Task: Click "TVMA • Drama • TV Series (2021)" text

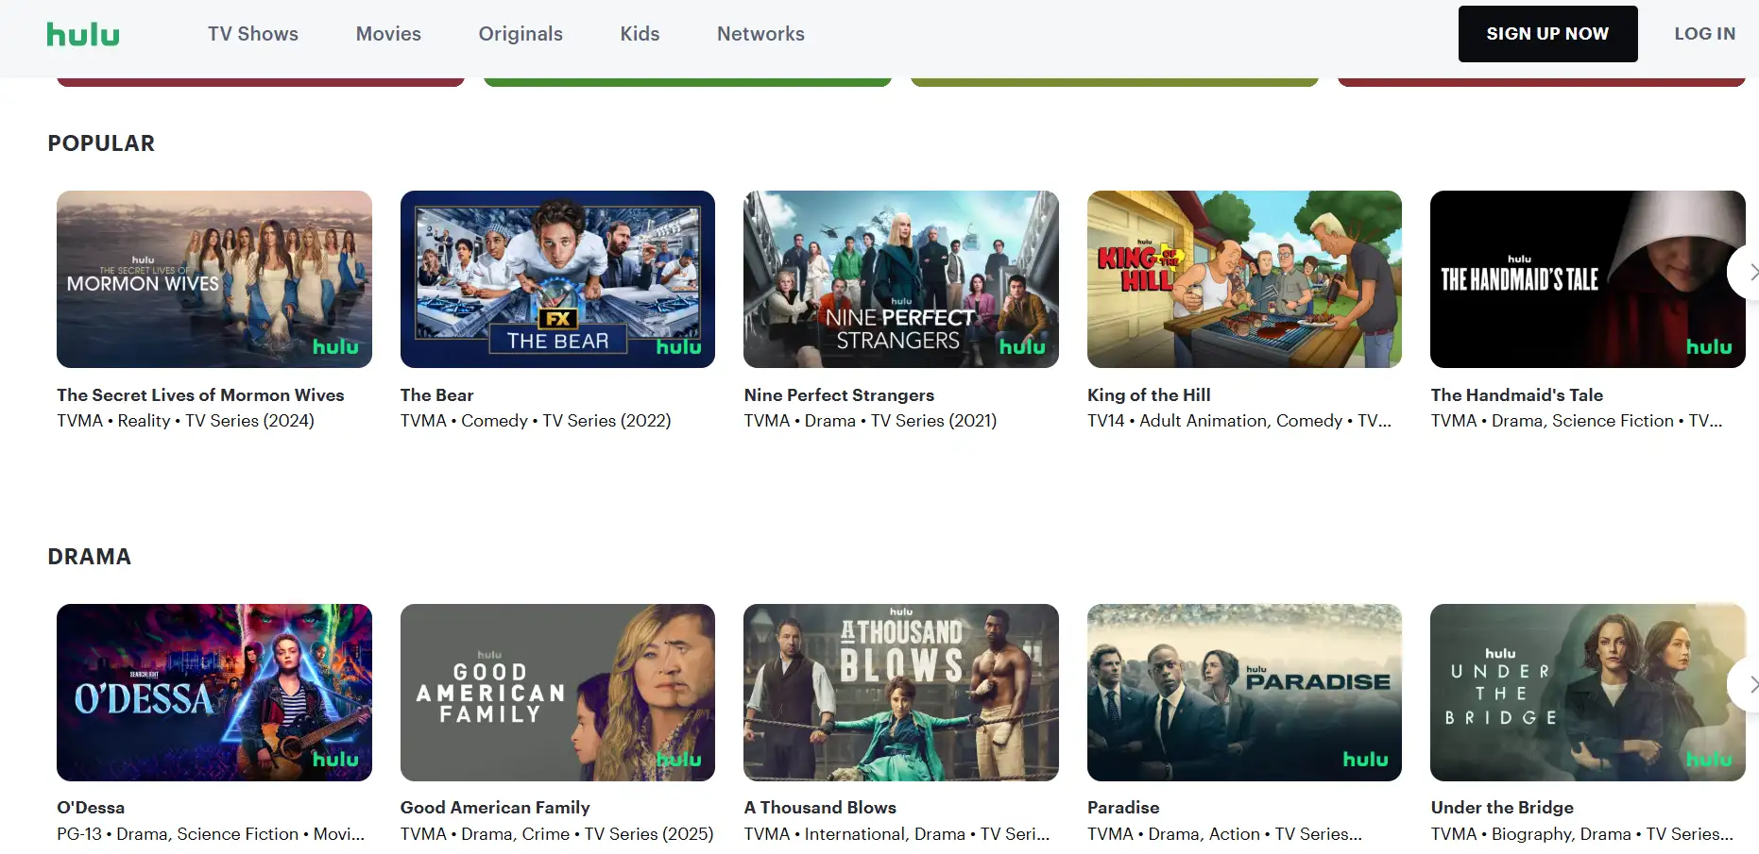Action: (870, 421)
